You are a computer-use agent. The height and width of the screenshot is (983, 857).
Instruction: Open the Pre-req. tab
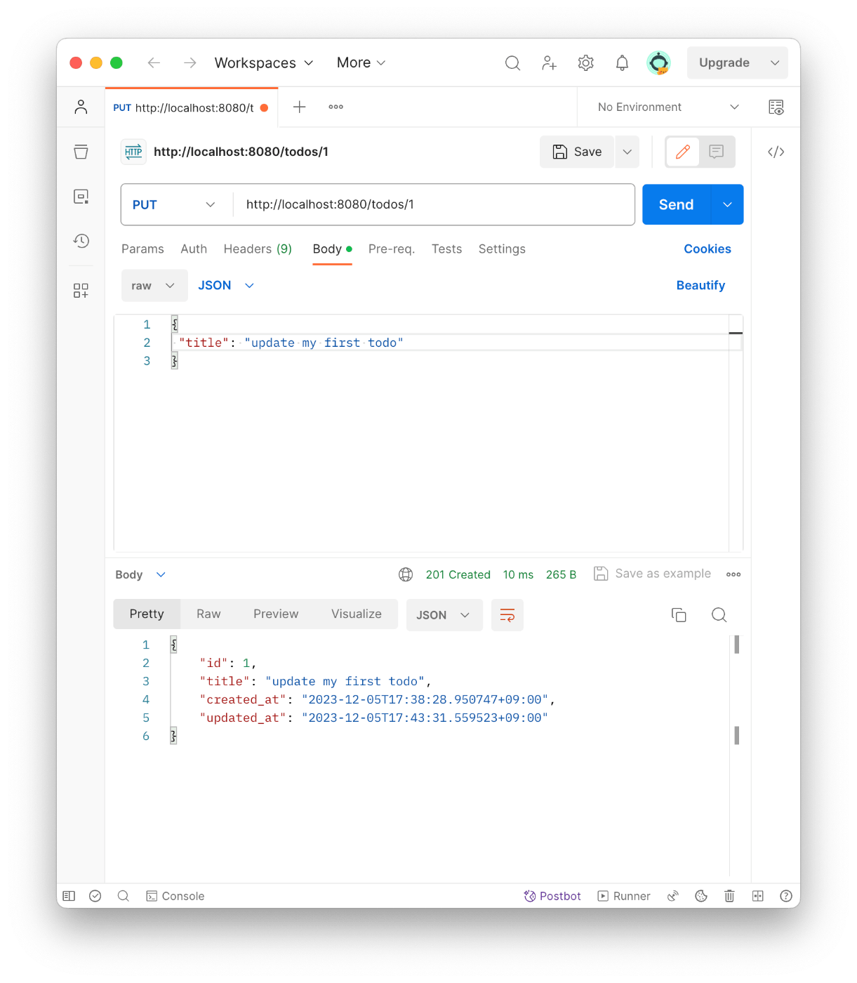(392, 249)
